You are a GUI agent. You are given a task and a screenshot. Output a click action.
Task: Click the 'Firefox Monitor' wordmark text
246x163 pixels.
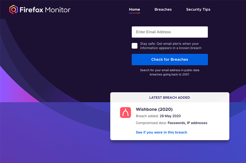45,10
